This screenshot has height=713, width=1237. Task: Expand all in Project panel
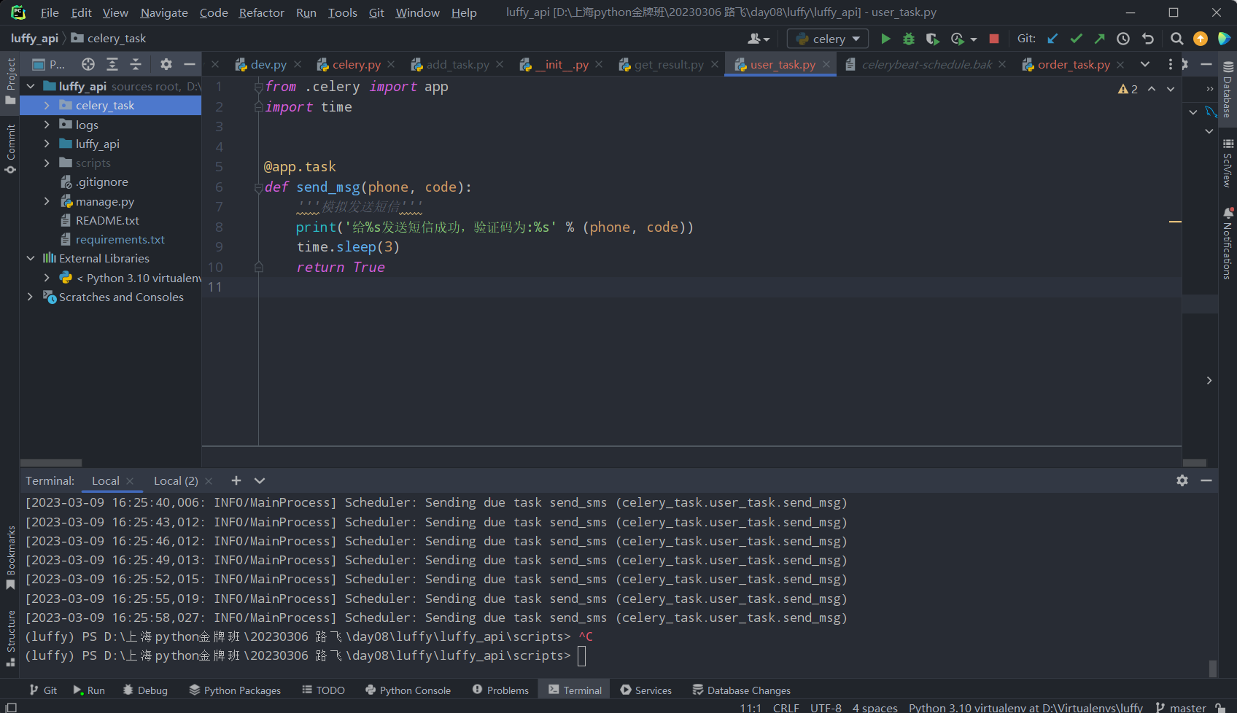click(x=112, y=64)
